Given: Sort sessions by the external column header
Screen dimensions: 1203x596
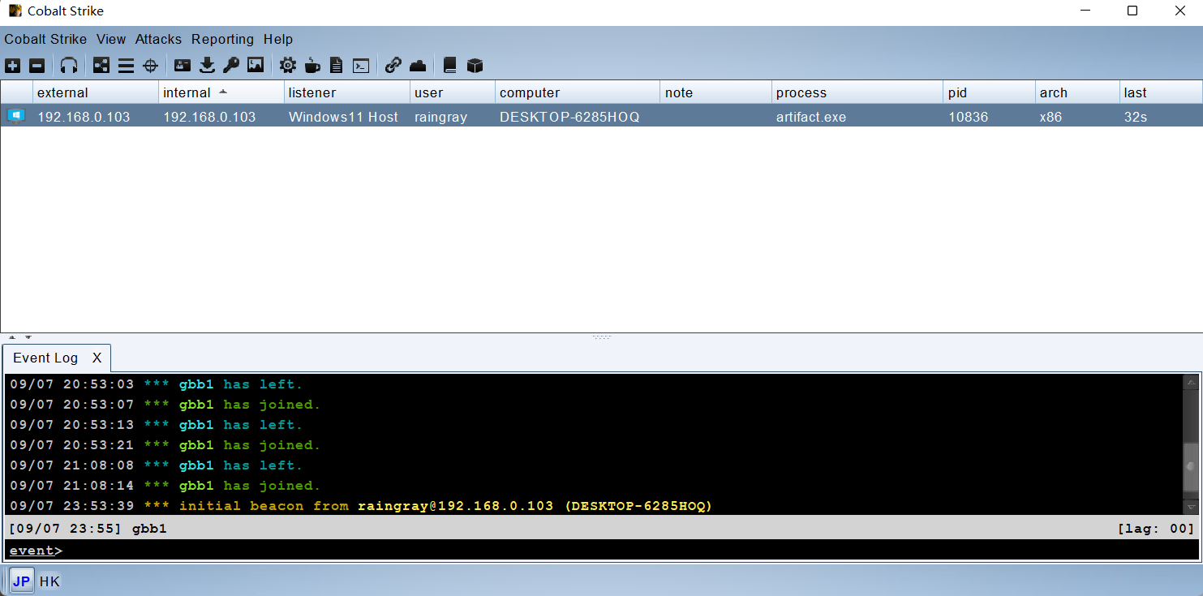Looking at the screenshot, I should 96,92.
